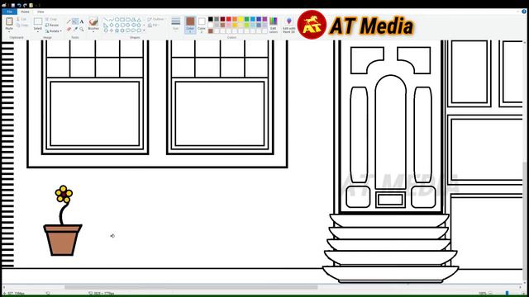Select the Fill with color bucket tool
529x297 pixels.
tap(75, 21)
